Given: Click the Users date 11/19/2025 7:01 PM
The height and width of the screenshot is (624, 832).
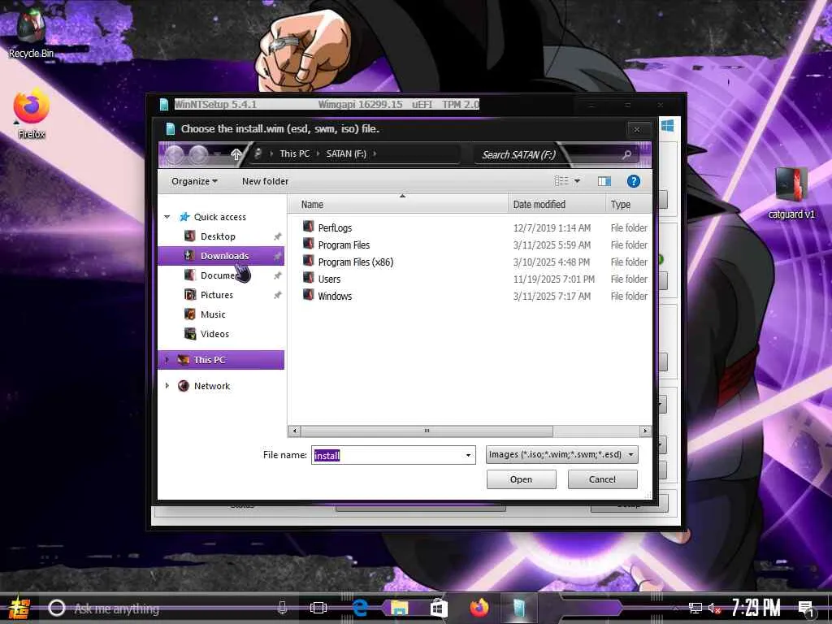Looking at the screenshot, I should (x=553, y=279).
